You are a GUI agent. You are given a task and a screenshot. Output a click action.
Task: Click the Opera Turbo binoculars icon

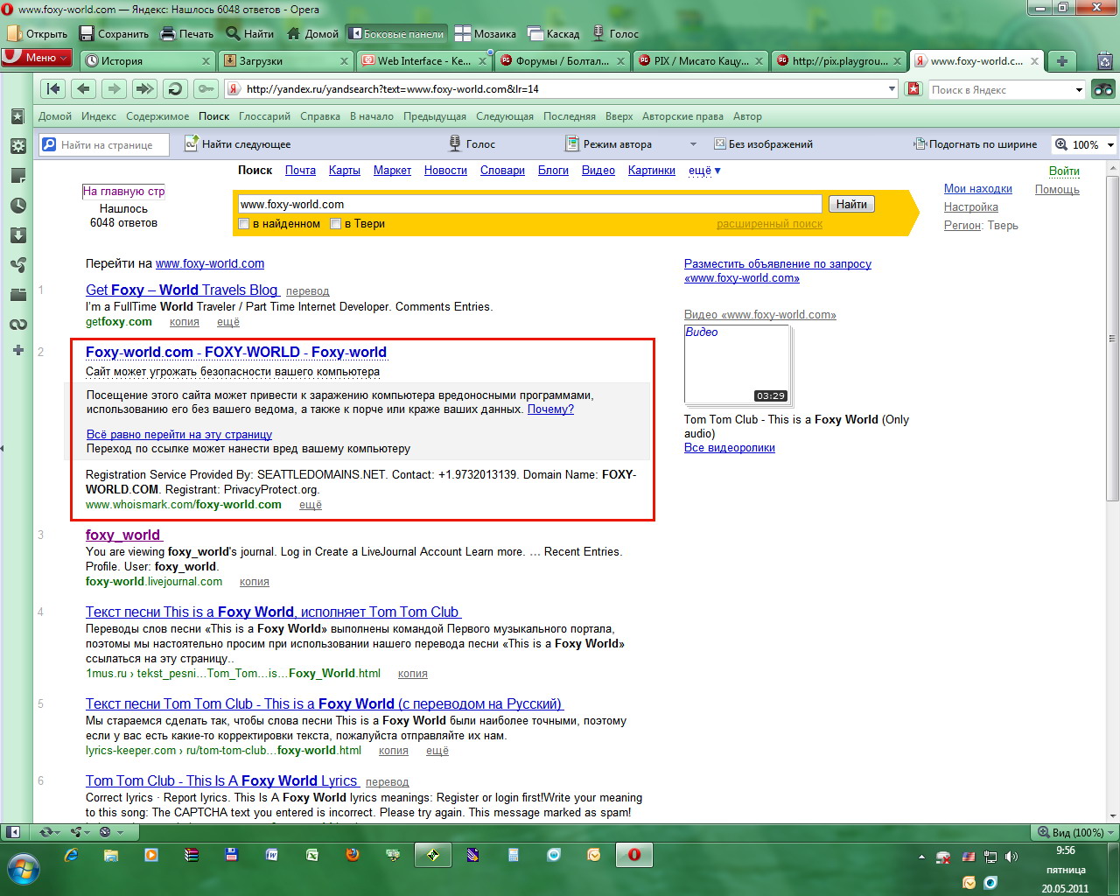(x=1103, y=89)
